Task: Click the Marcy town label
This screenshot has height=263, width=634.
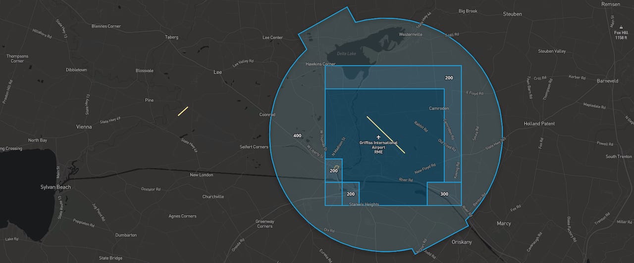Action: pyautogui.click(x=504, y=223)
